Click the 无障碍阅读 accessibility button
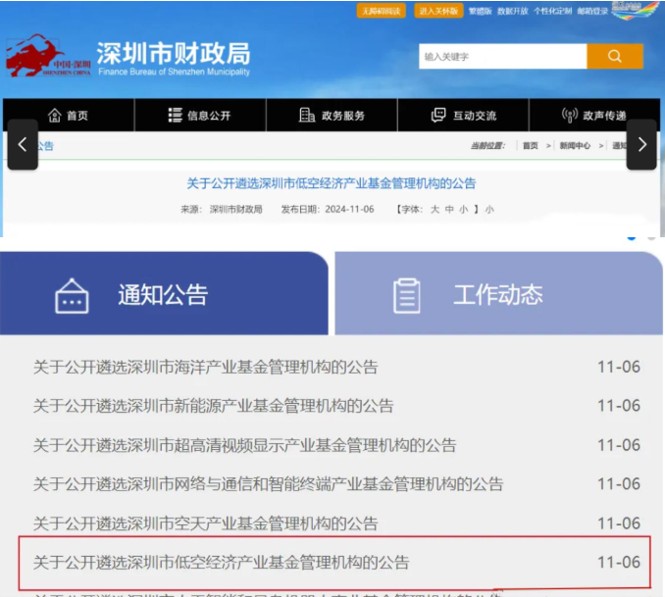This screenshot has height=597, width=665. [380, 11]
